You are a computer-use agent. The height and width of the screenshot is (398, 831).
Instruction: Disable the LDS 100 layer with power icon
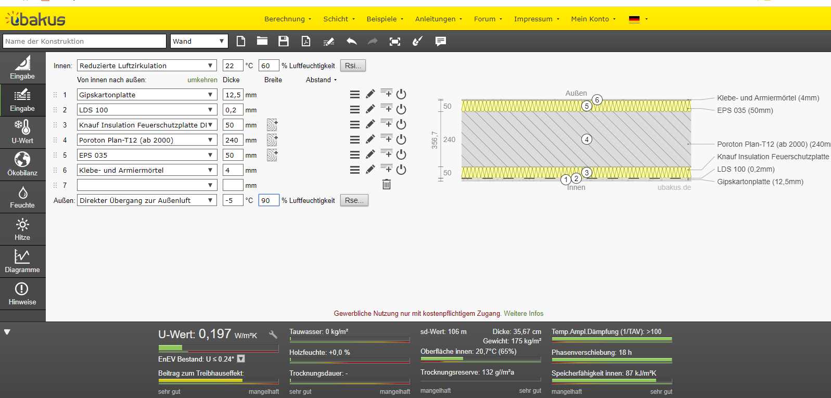pyautogui.click(x=401, y=109)
